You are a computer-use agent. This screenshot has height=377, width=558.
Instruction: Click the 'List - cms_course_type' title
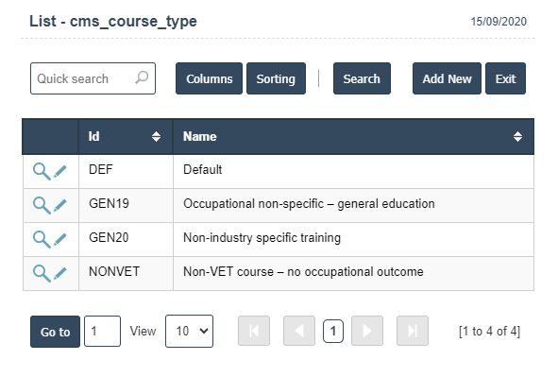113,22
